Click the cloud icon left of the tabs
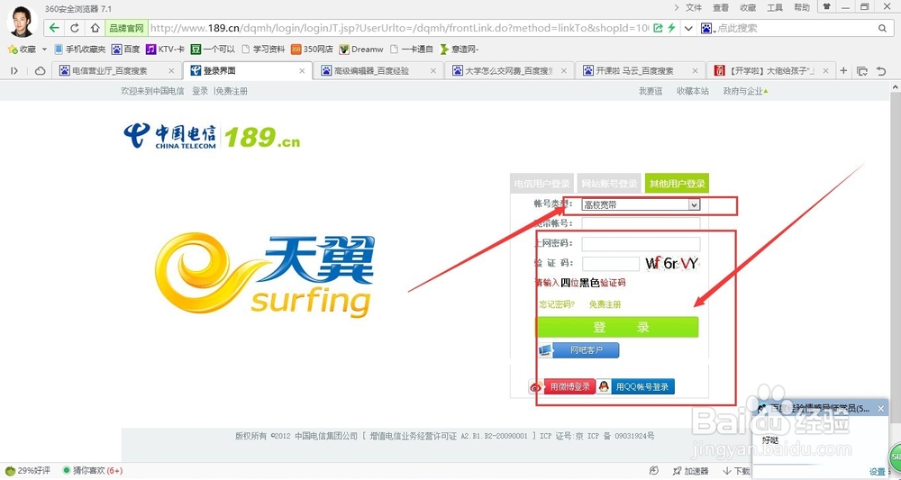 [41, 70]
